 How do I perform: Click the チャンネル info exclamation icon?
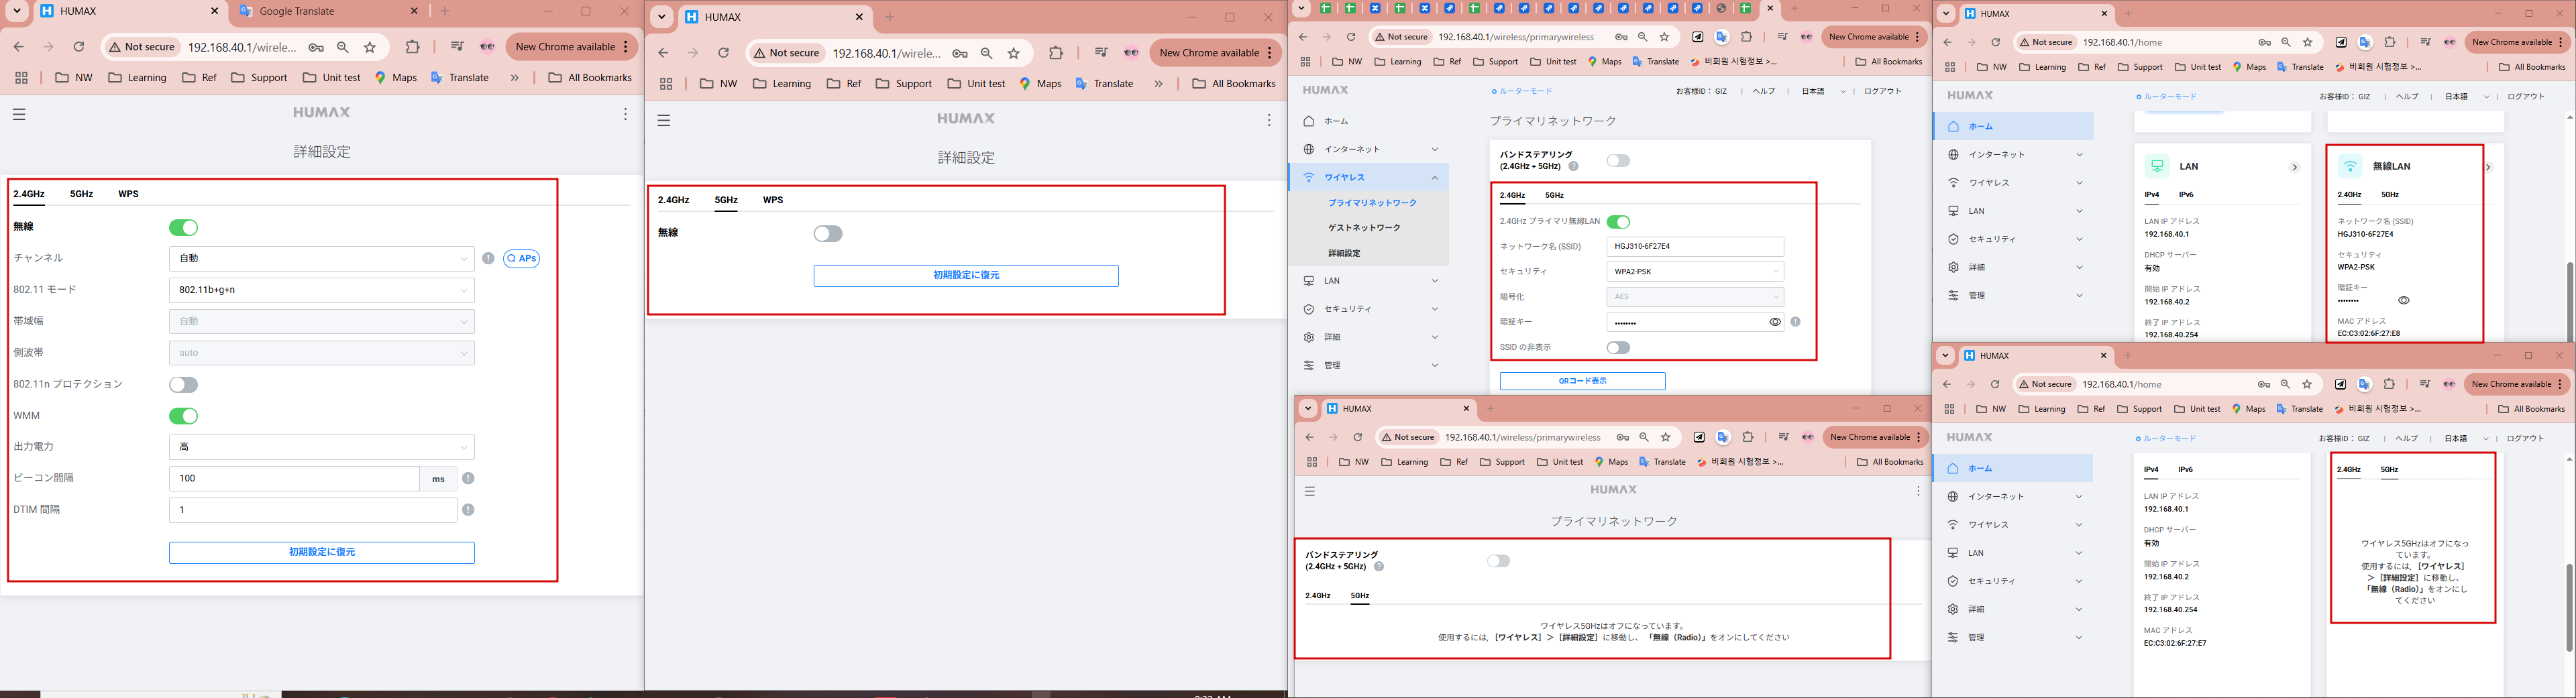[488, 258]
